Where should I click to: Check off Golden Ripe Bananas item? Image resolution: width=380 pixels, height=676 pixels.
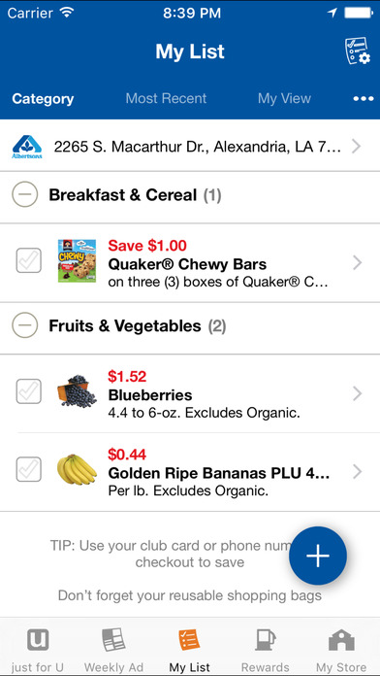click(x=29, y=469)
